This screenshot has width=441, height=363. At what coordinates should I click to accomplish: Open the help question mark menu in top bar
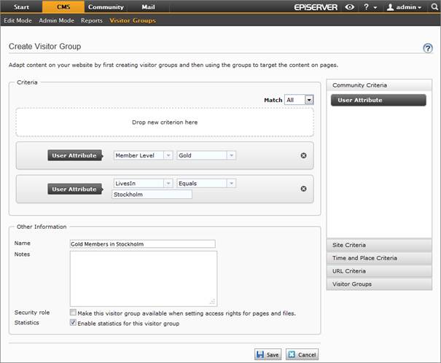[370, 7]
